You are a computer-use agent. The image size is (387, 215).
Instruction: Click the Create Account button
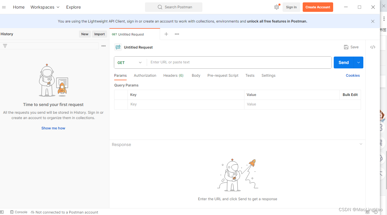pos(318,7)
